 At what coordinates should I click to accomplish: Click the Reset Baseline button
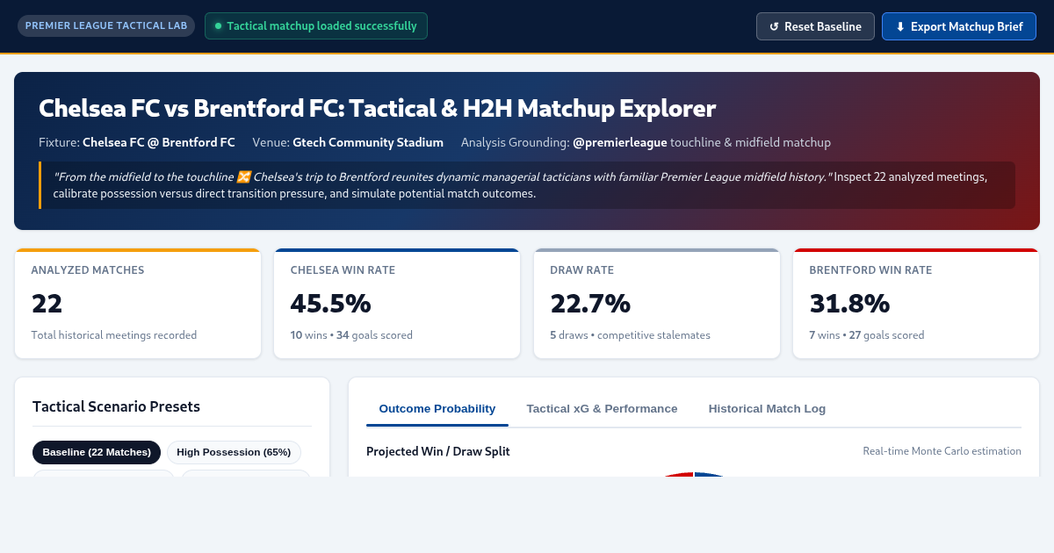815,26
